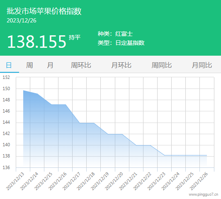Open the 周 weekly tab
Screen dimensions: 221x199
[x=29, y=65]
